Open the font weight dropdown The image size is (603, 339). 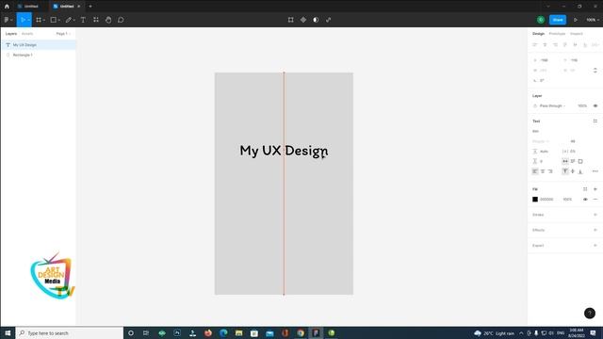pyautogui.click(x=540, y=141)
